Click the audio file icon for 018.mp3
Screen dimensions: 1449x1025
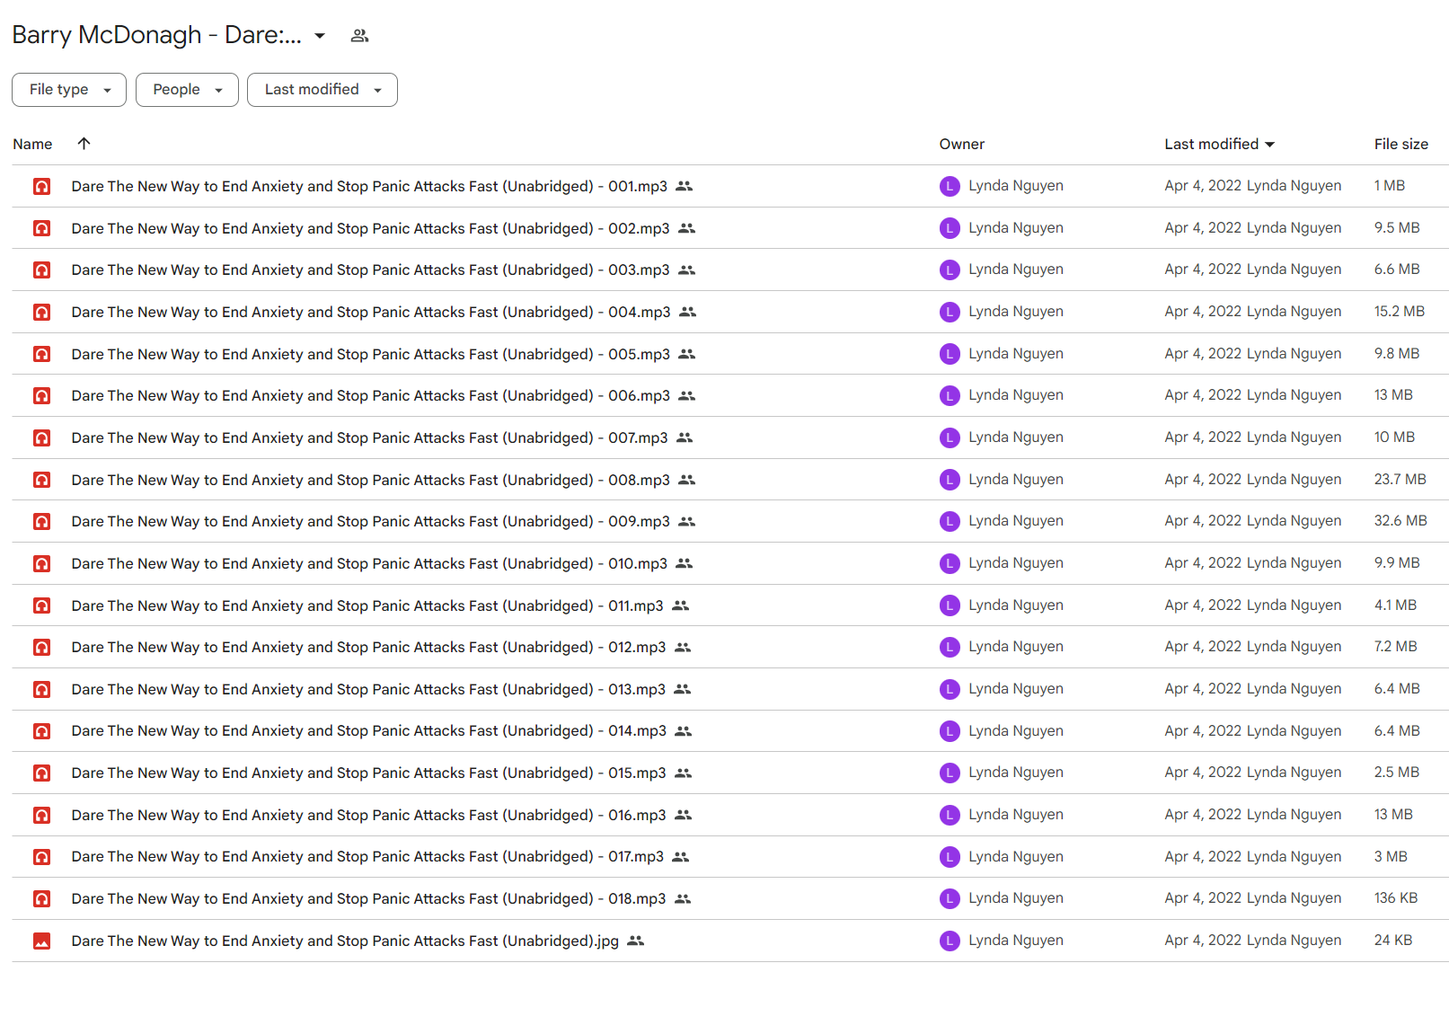coord(41,898)
